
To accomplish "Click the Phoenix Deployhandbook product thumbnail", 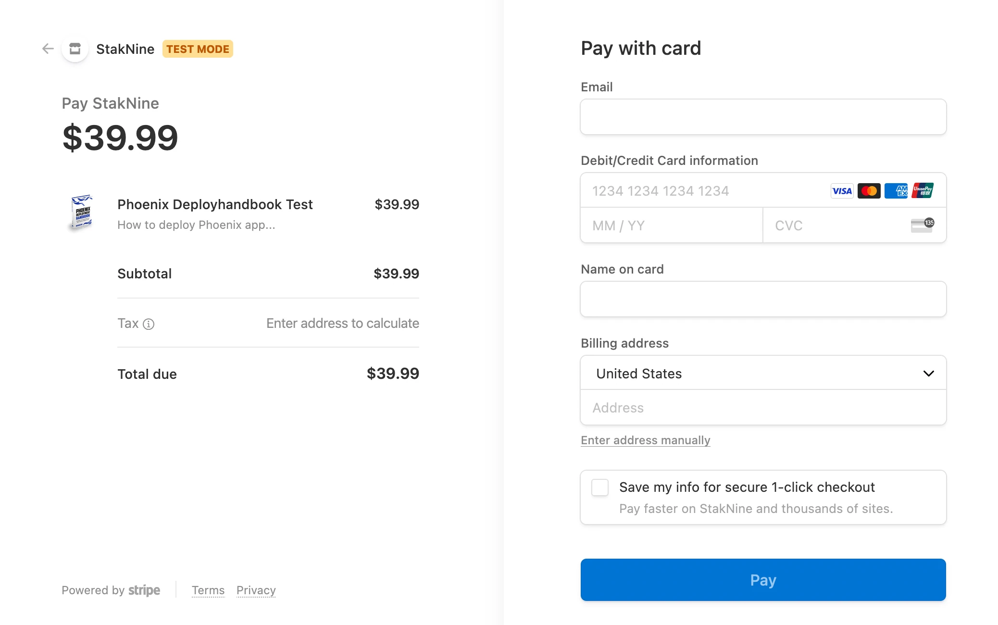I will click(81, 213).
